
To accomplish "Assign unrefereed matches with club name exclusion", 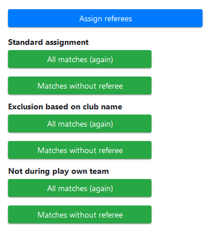I will [80, 150].
